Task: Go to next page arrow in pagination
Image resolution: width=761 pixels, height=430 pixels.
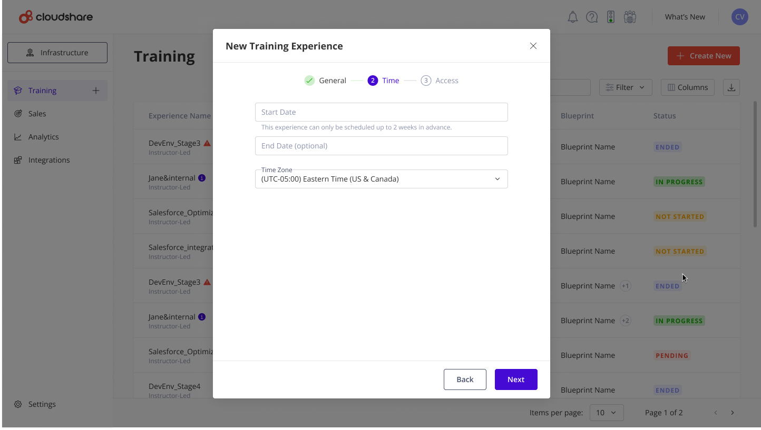Action: point(733,413)
